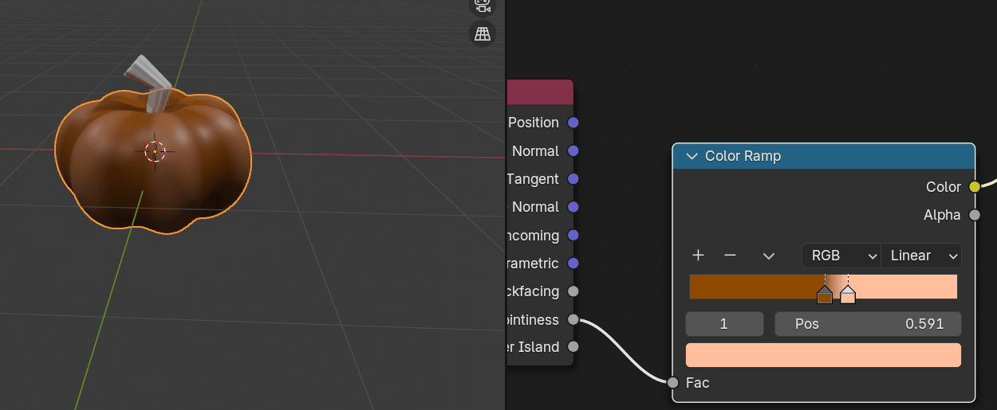
Task: Click the Position output socket
Action: (x=573, y=123)
